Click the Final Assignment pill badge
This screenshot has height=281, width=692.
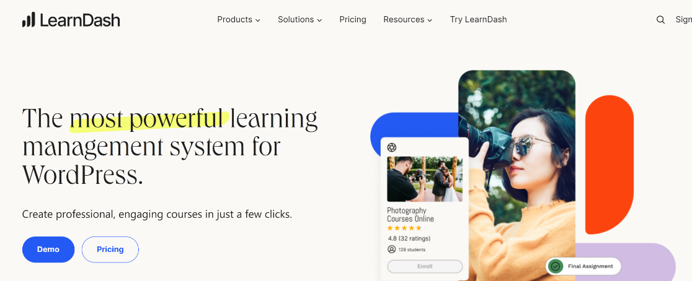(x=583, y=266)
